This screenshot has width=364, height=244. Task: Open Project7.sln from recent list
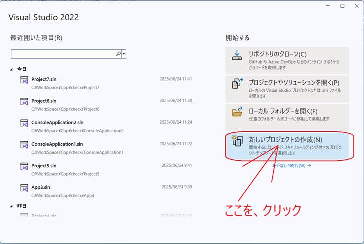(106, 83)
